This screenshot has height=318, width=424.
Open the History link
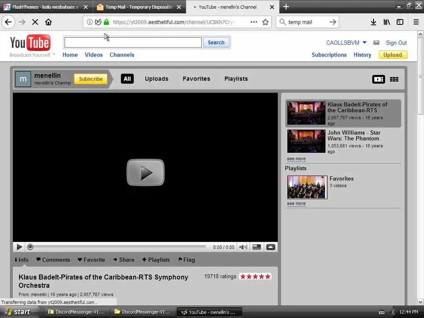(362, 55)
